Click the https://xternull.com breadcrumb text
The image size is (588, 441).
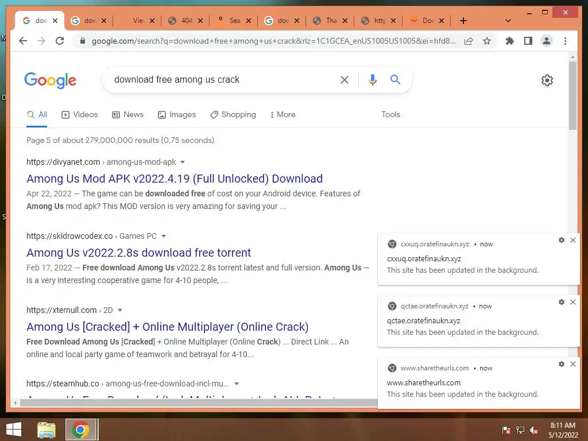coord(61,310)
